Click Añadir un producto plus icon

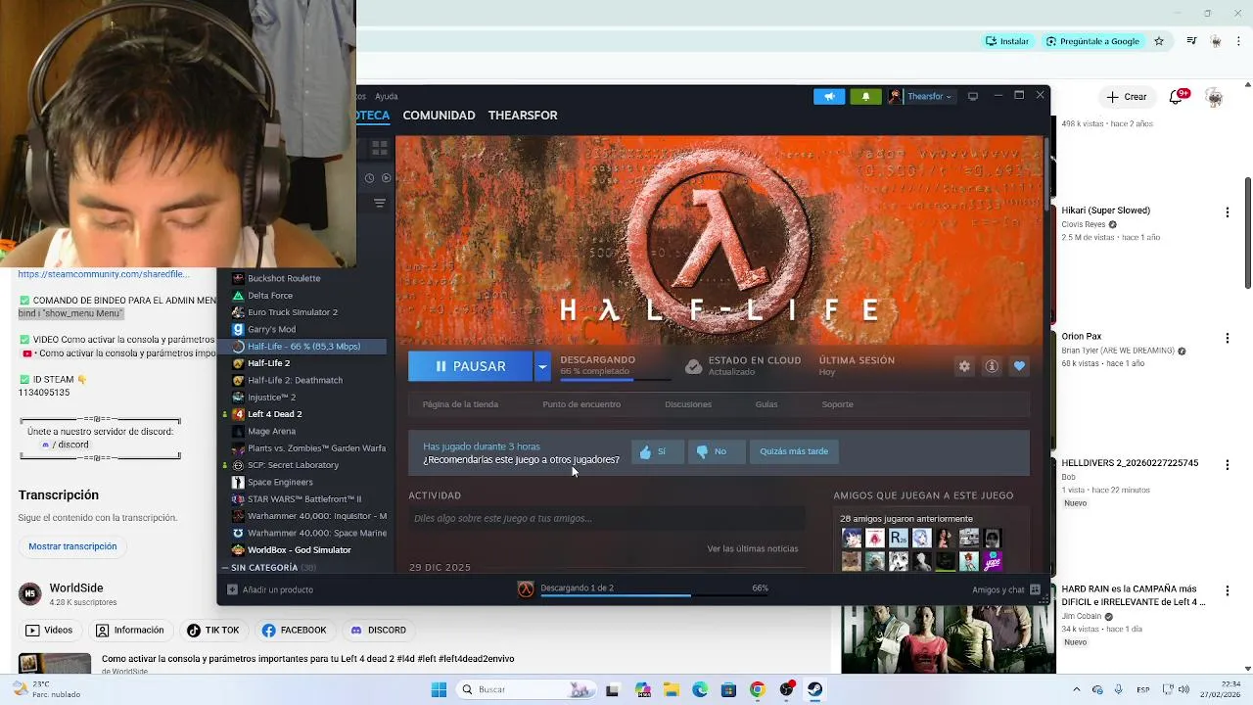point(232,589)
